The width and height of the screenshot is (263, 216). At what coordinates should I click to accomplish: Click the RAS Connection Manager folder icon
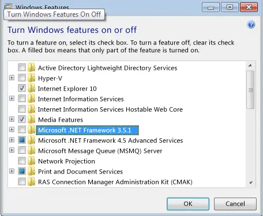point(31,181)
